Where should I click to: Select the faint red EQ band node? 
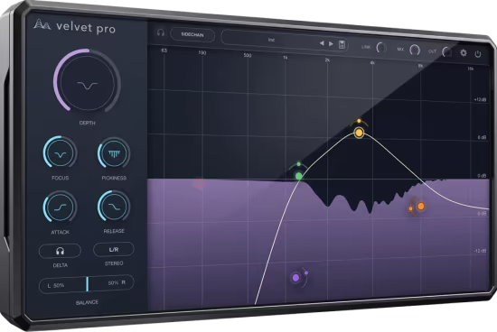[199, 183]
